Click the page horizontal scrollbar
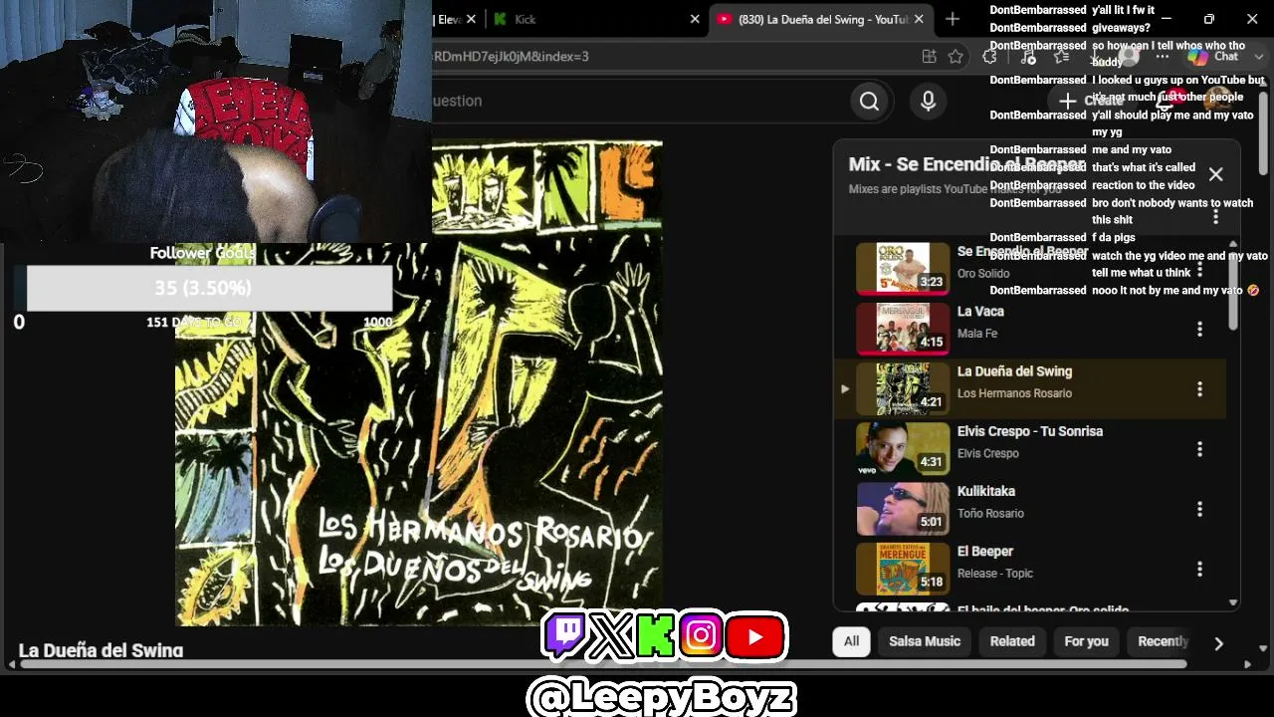1274x717 pixels. [x=603, y=663]
